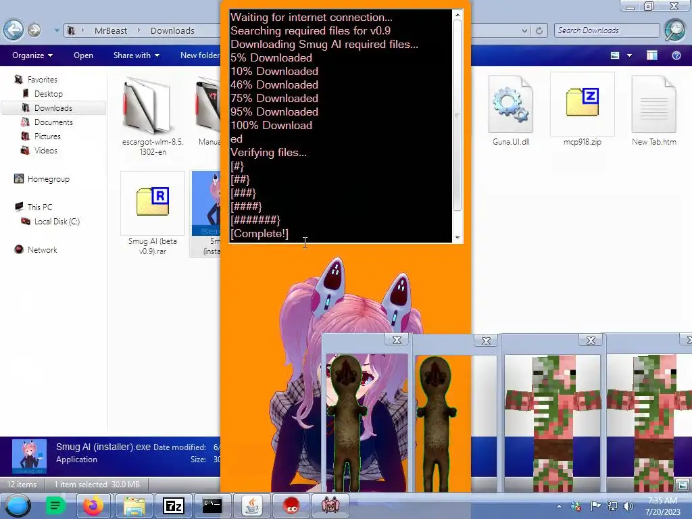This screenshot has height=519, width=692.
Task: Click the Verifying files... log line
Action: click(x=268, y=152)
